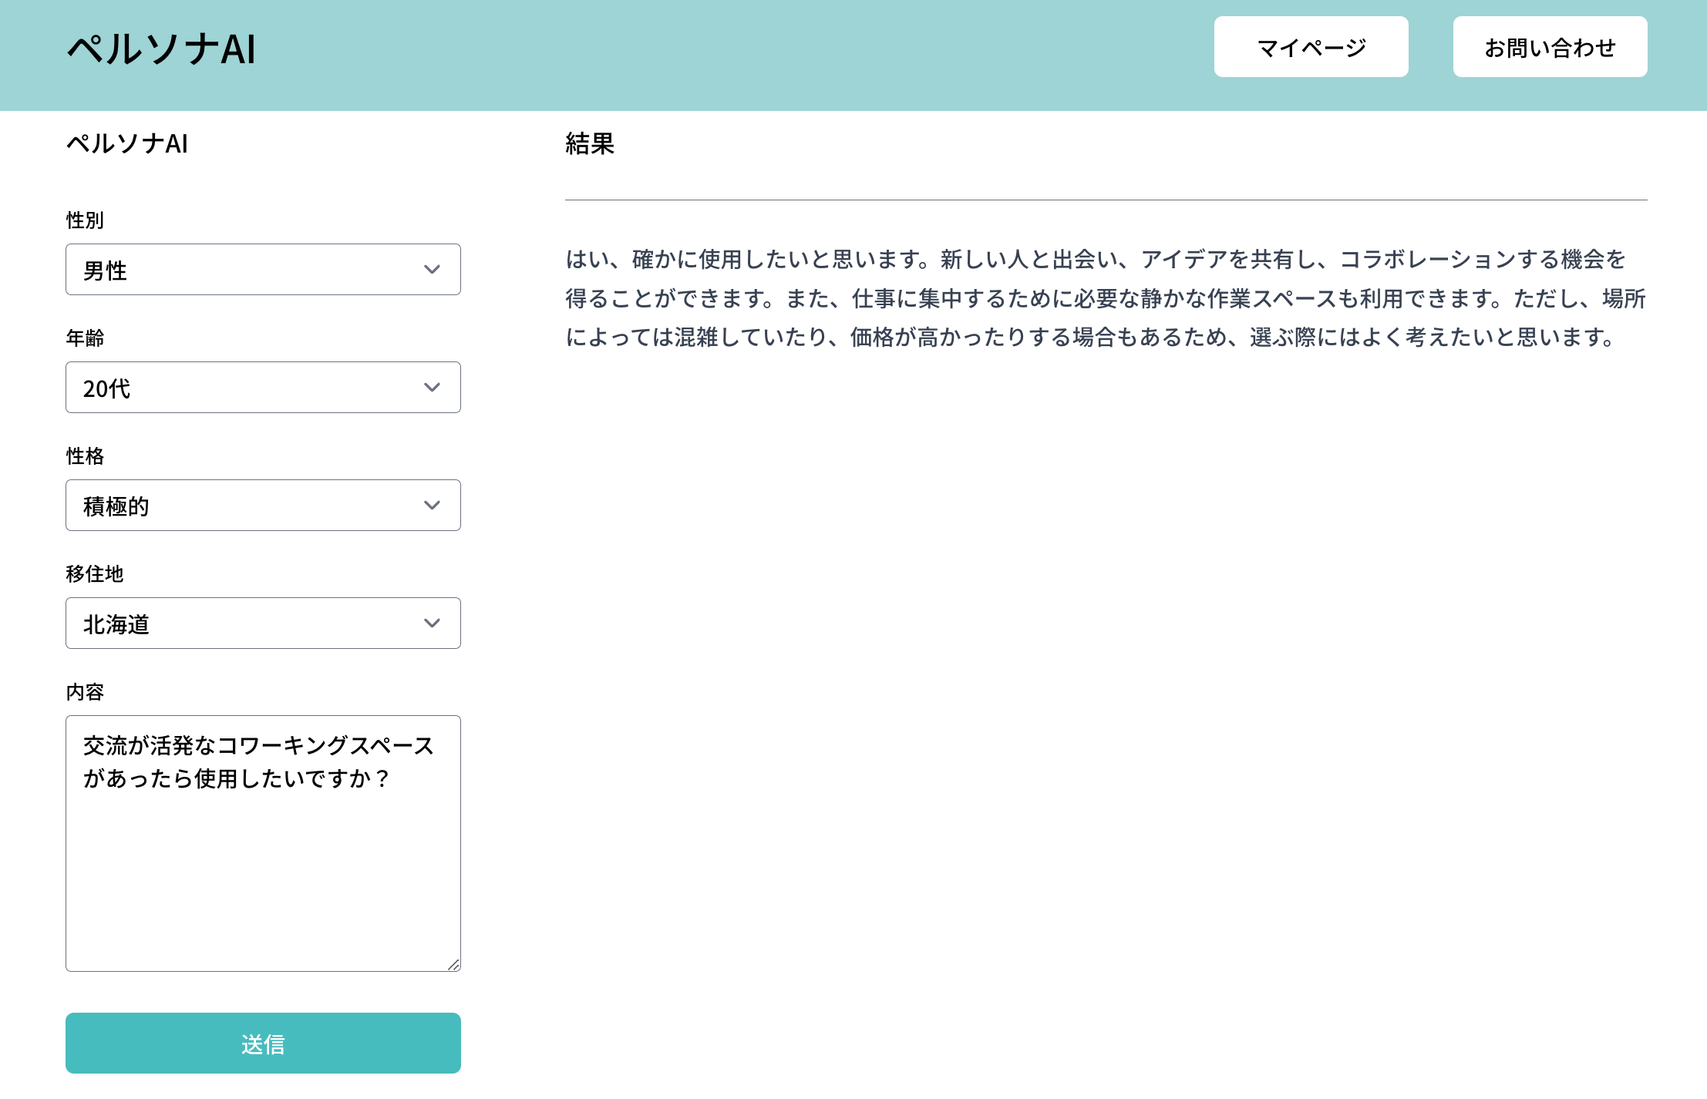
Task: Click the chevron icon on the 移住地 selector
Action: pos(432,623)
